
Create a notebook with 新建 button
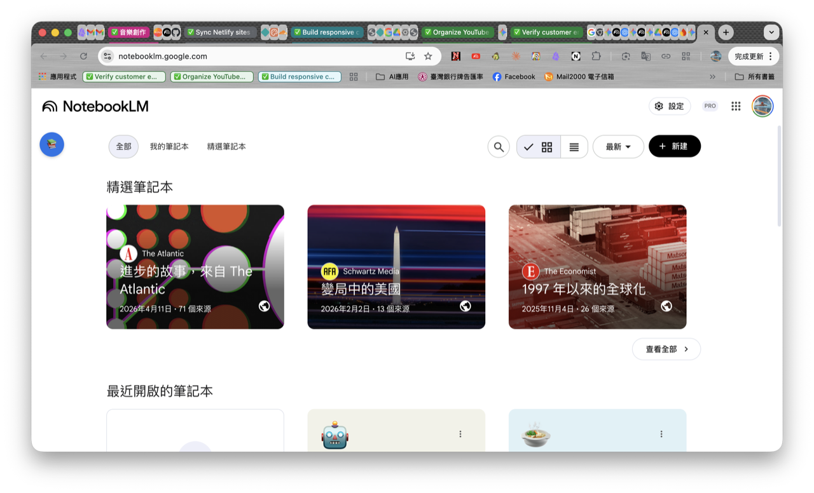[674, 146]
